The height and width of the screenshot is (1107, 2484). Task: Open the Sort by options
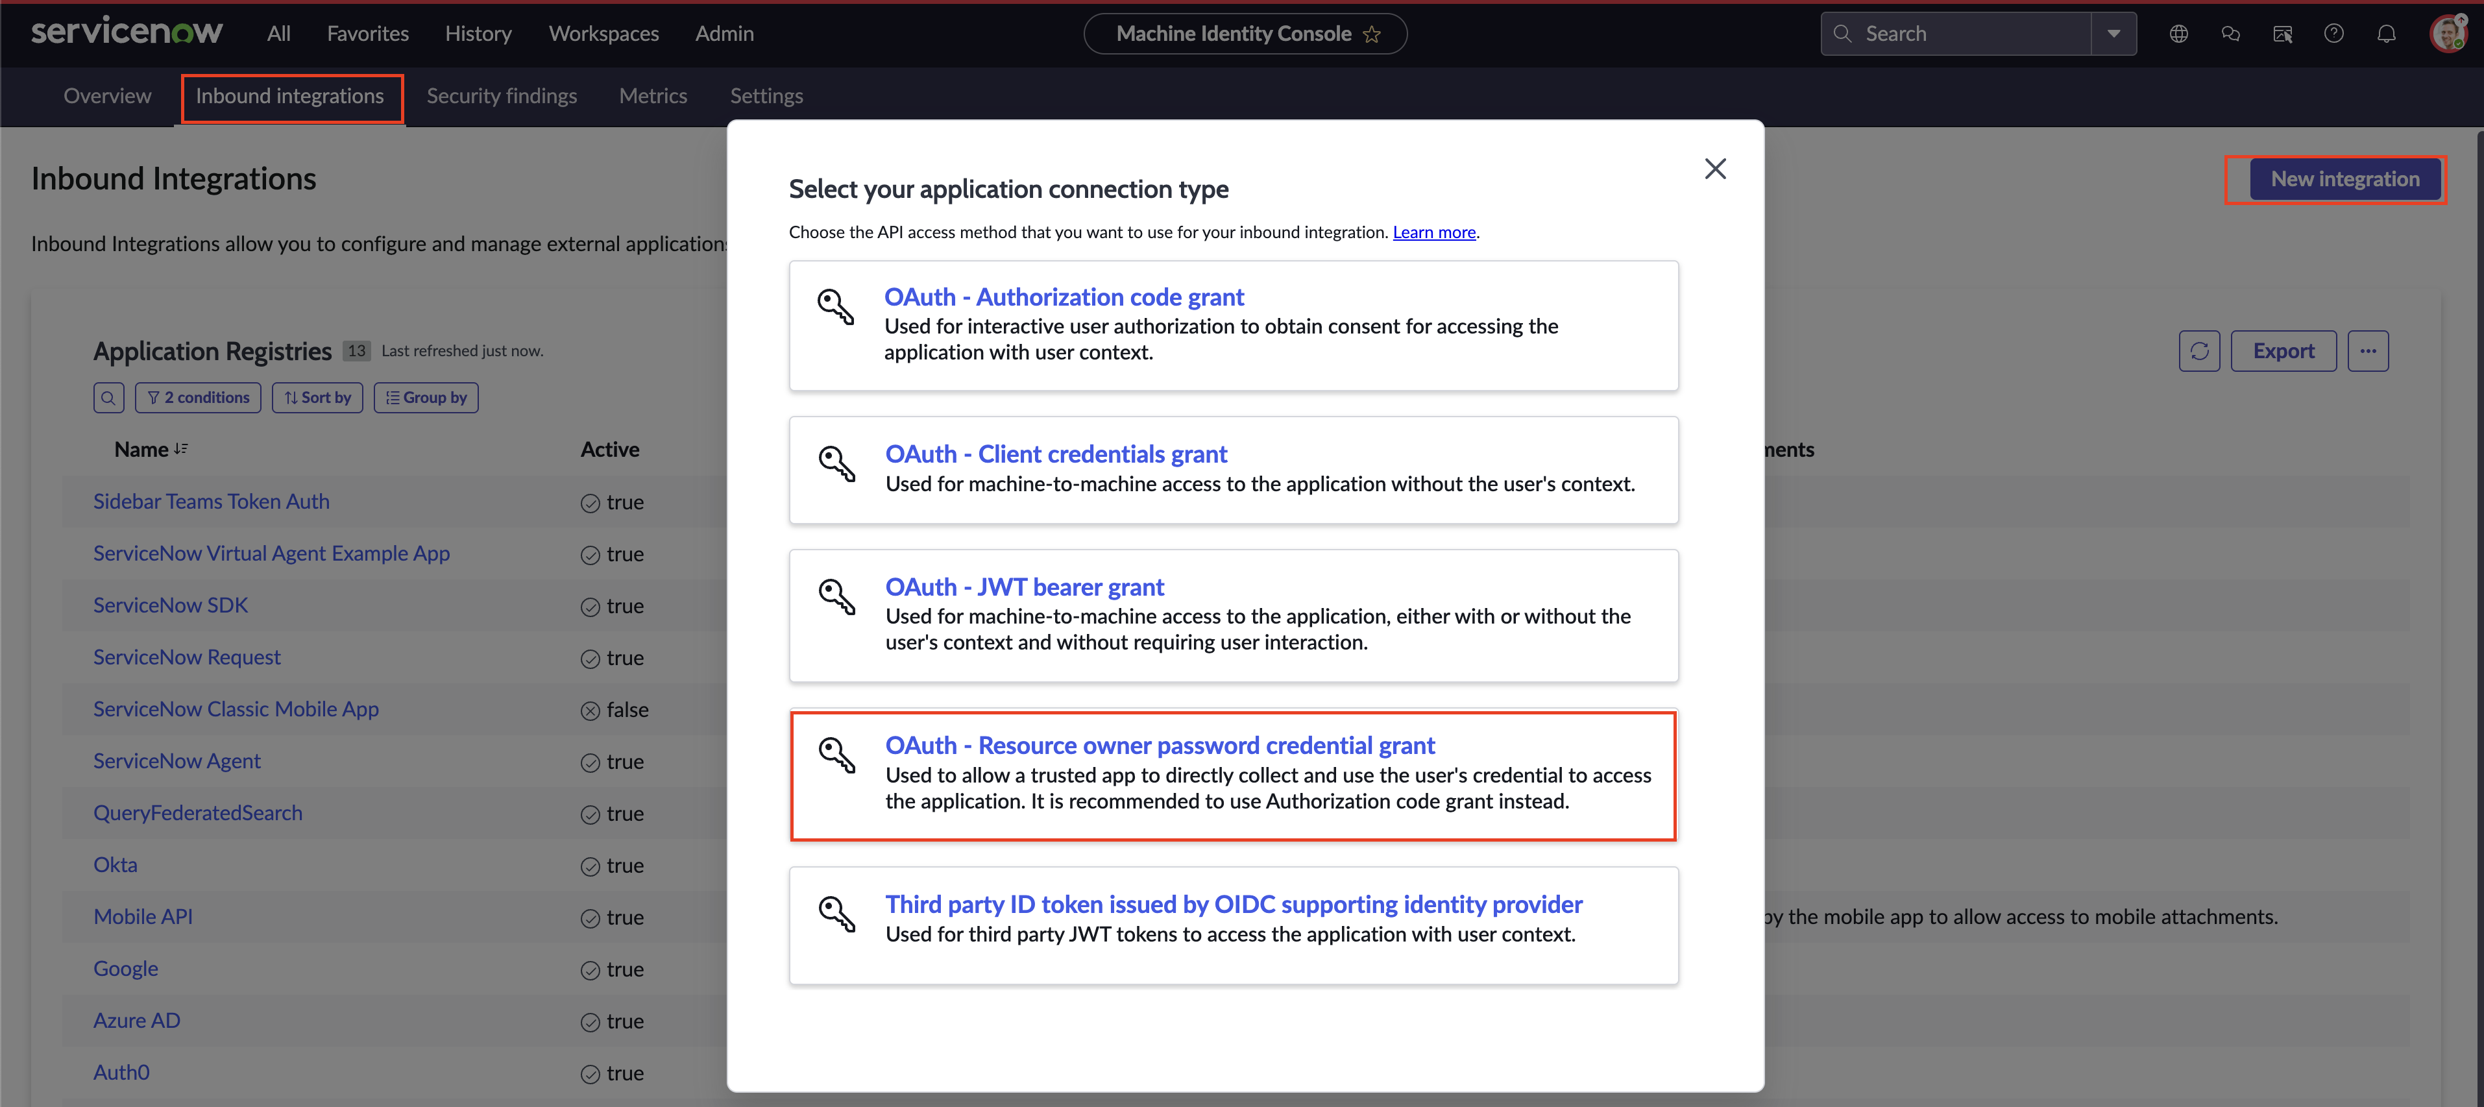(x=317, y=397)
